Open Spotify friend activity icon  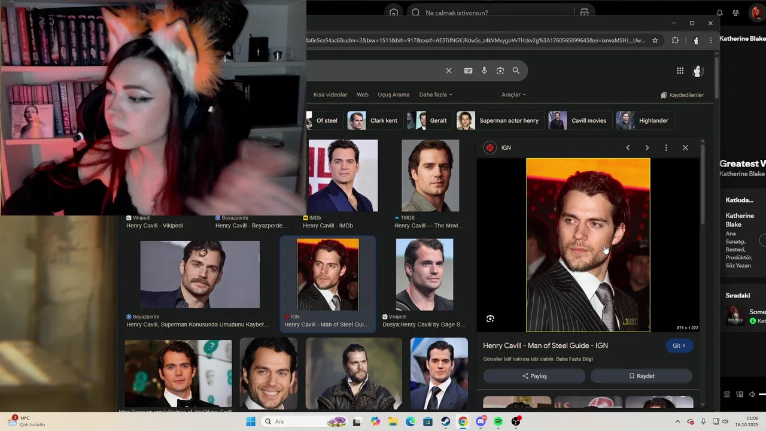click(x=735, y=13)
